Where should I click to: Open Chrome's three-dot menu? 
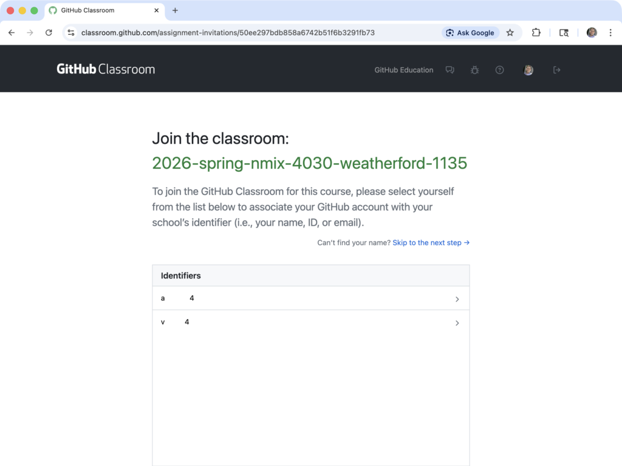click(x=610, y=33)
